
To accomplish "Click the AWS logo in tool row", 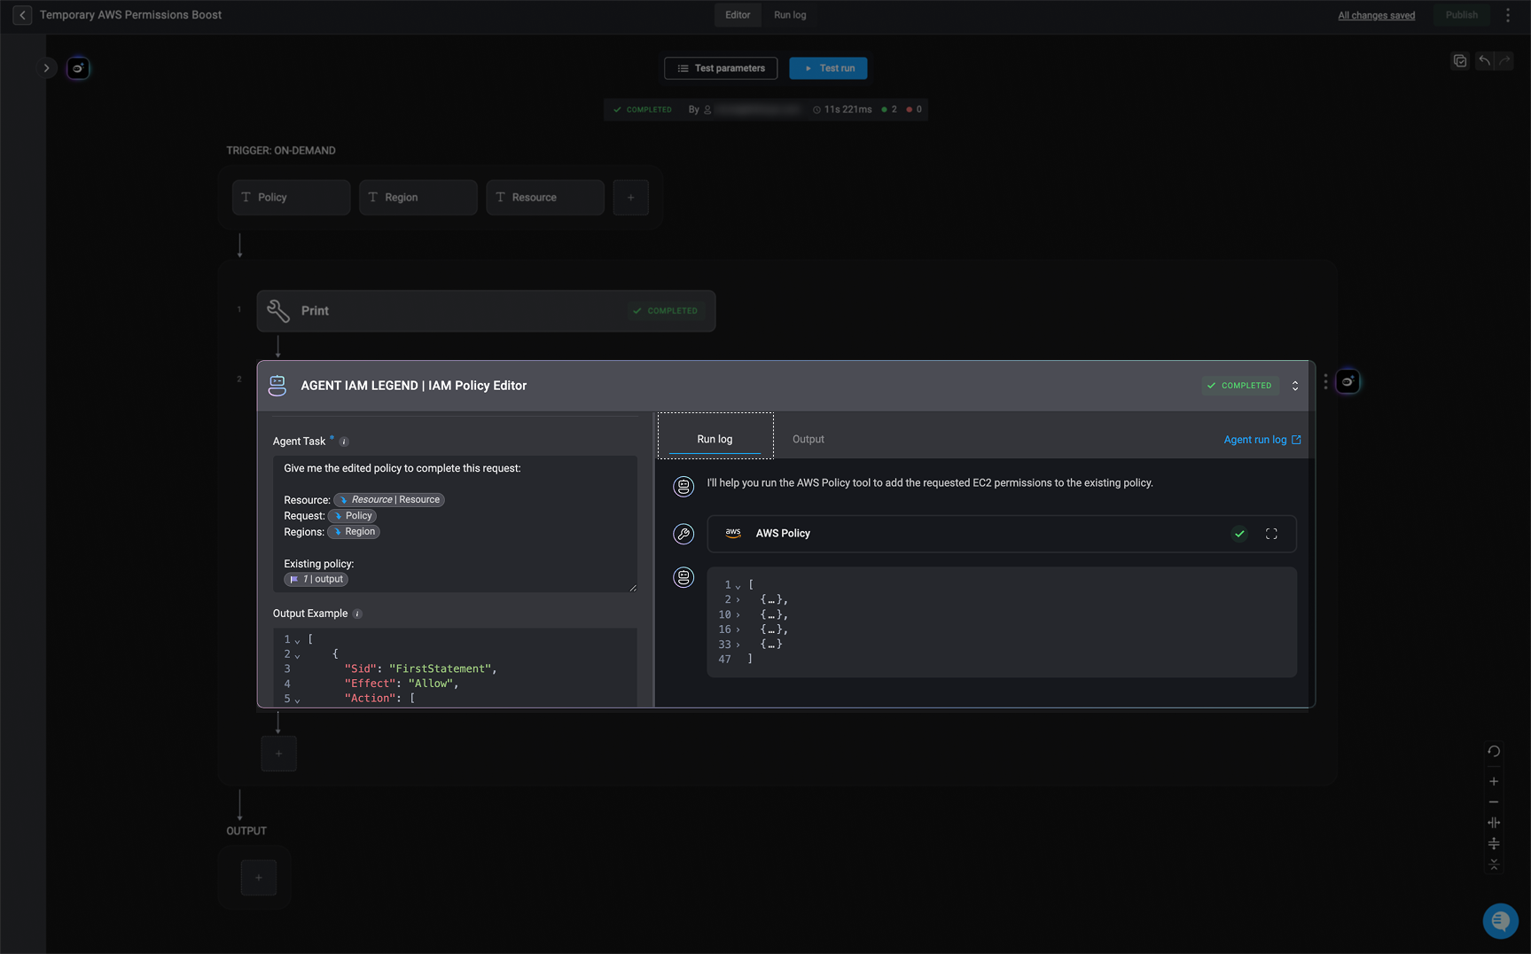I will (733, 534).
